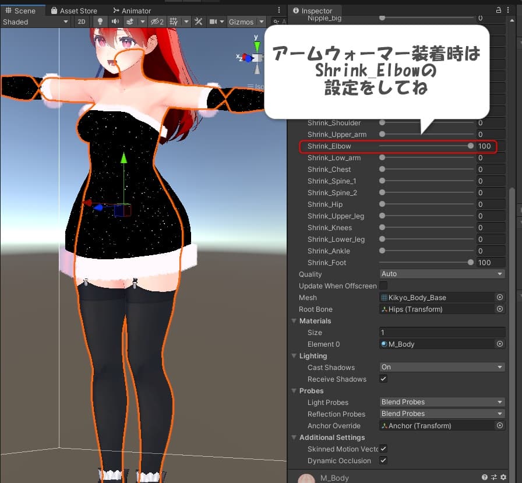Open the component editor tools wrench icon
Screen dimensions: 522x483
[x=198, y=22]
